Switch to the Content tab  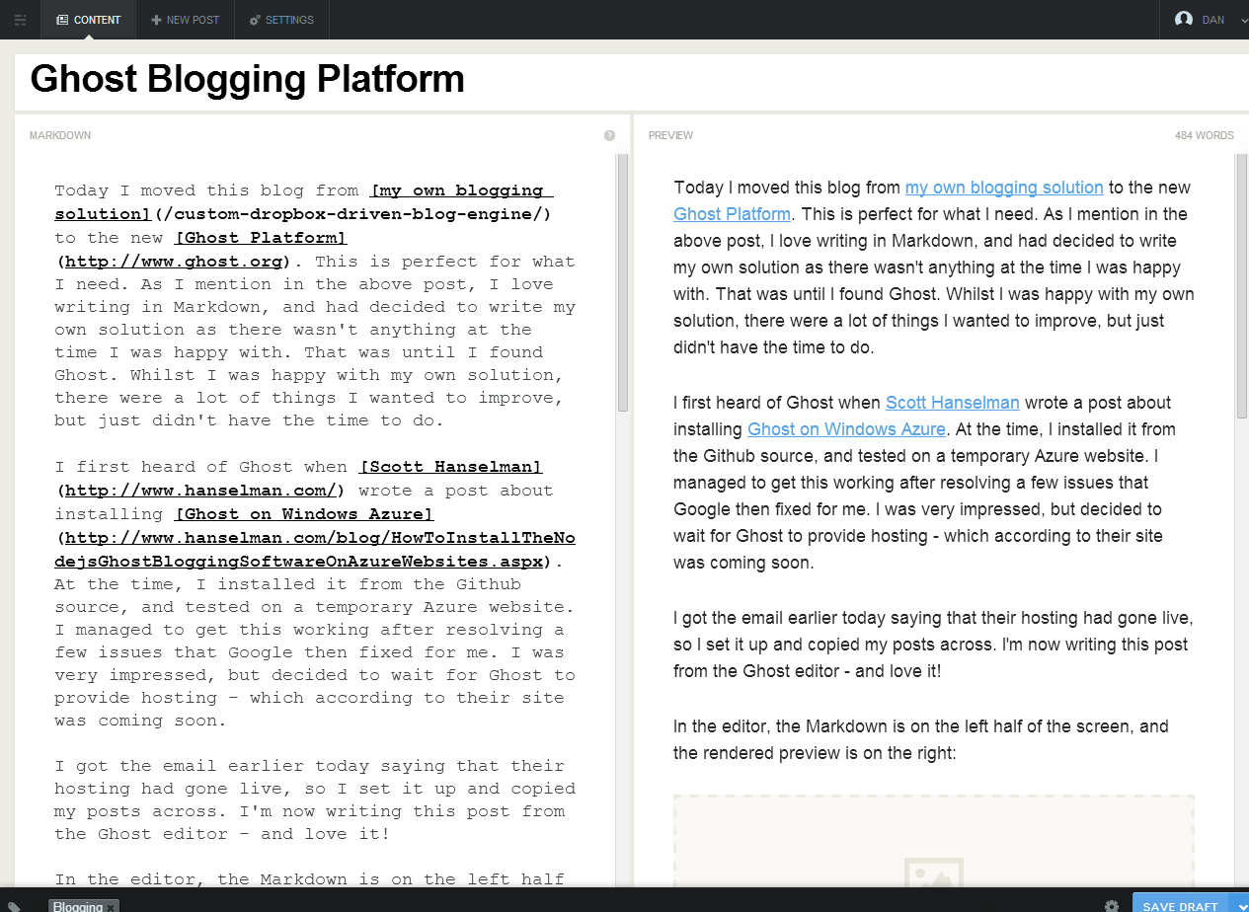pyautogui.click(x=89, y=20)
